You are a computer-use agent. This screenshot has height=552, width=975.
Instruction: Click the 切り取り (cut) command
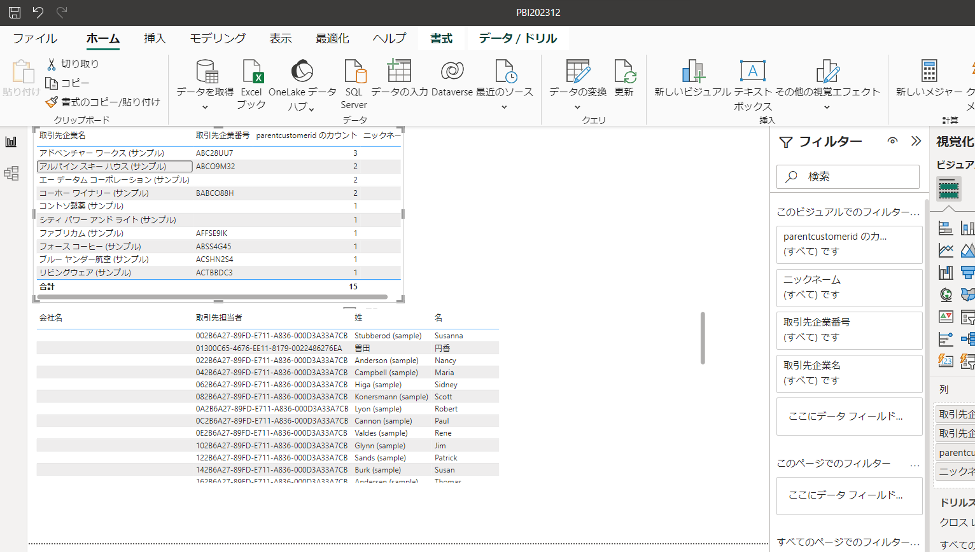tap(73, 64)
